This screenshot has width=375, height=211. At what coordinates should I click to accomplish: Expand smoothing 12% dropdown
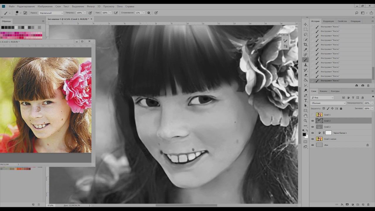(x=144, y=13)
